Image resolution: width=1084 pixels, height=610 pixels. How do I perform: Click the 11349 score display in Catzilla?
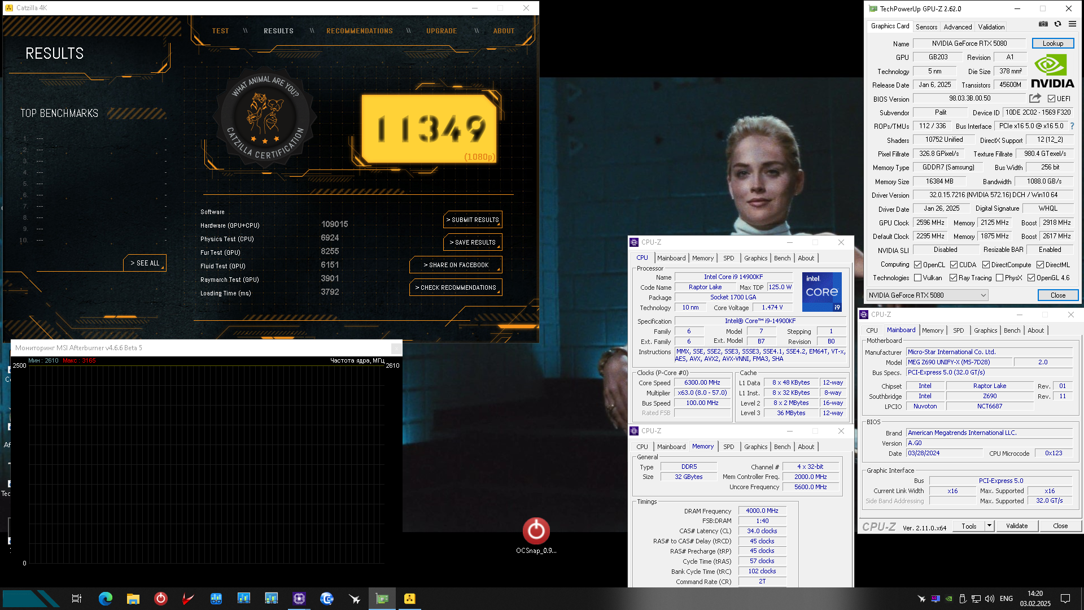point(430,128)
